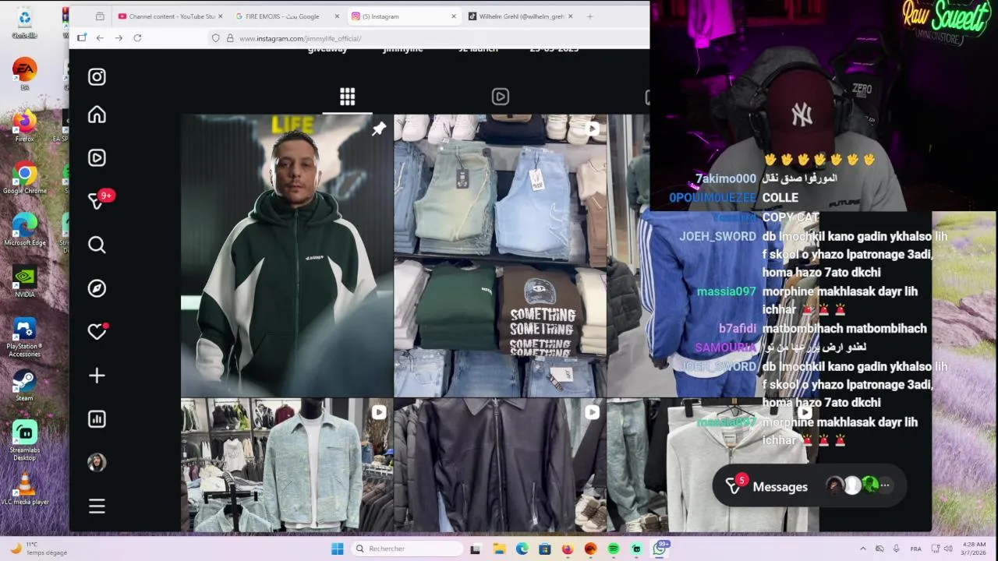The width and height of the screenshot is (998, 561).
Task: Click the Instagram logo in the sidebar
Action: click(x=97, y=76)
